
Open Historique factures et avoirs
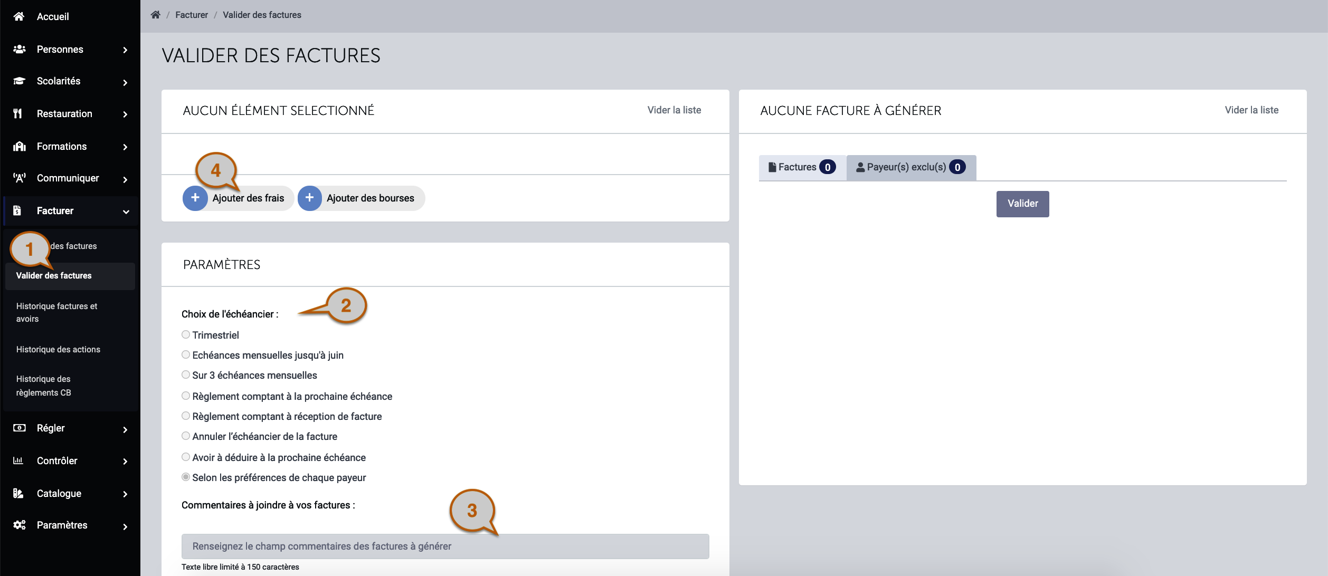[57, 312]
